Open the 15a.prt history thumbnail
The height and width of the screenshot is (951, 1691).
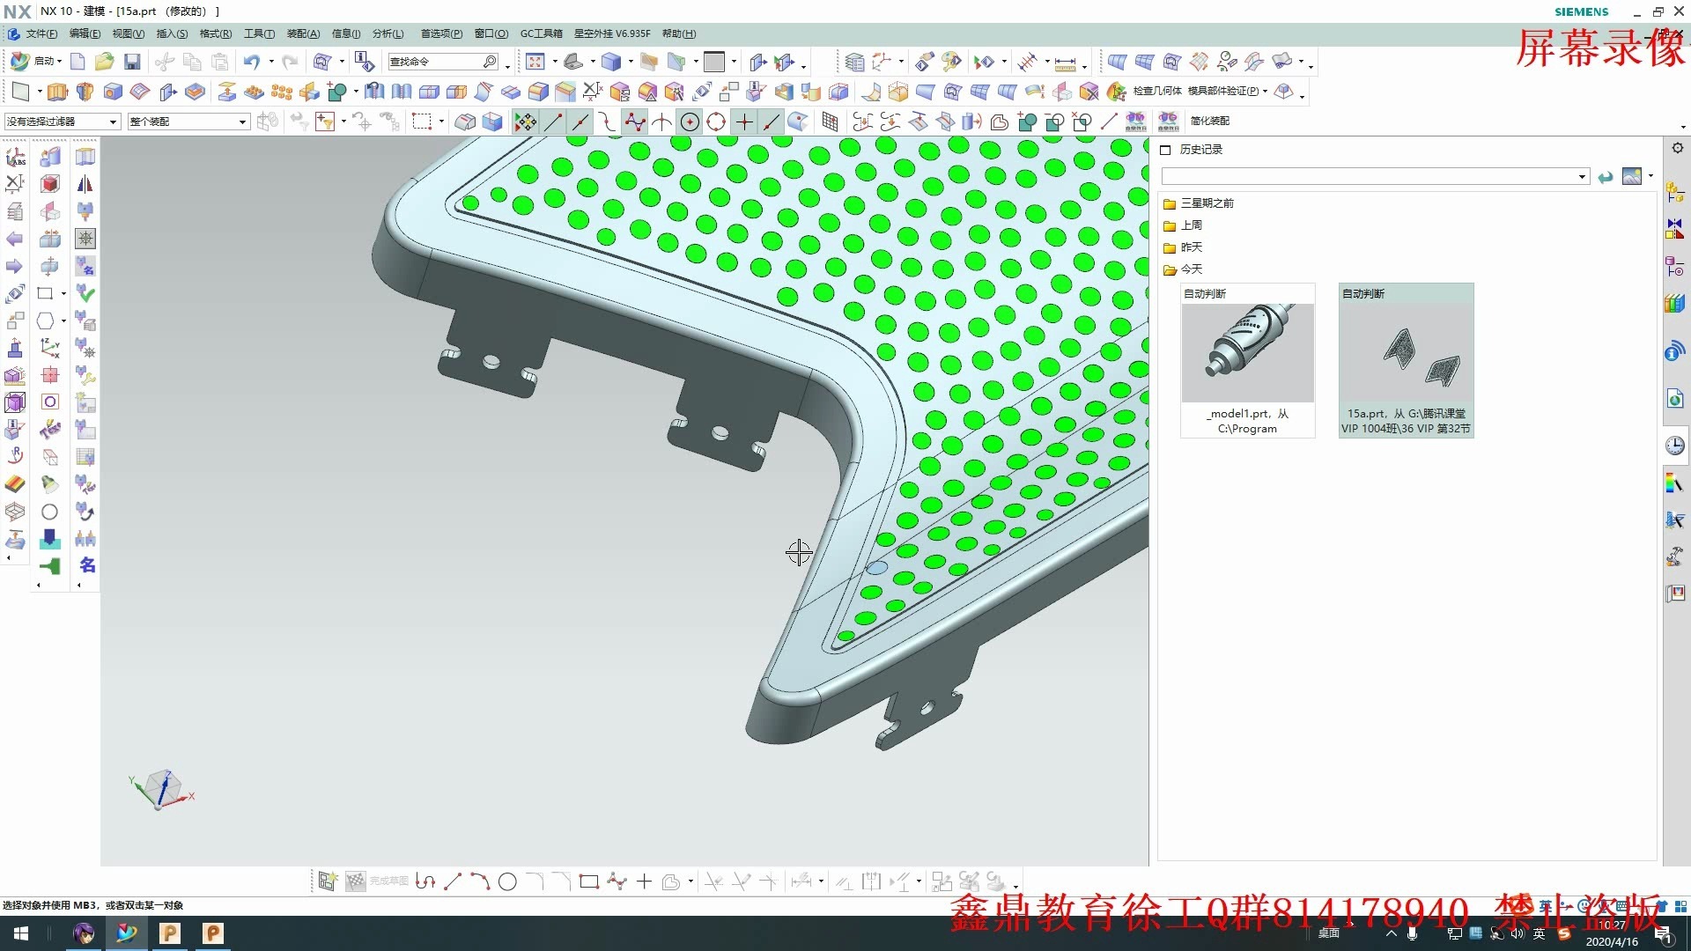pyautogui.click(x=1406, y=360)
